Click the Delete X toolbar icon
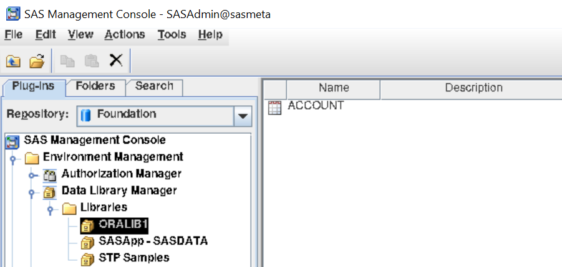Viewport: 562px width, 267px height. 115,60
